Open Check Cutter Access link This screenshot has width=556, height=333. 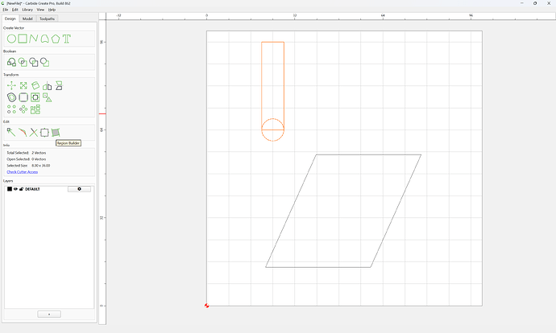[23, 172]
